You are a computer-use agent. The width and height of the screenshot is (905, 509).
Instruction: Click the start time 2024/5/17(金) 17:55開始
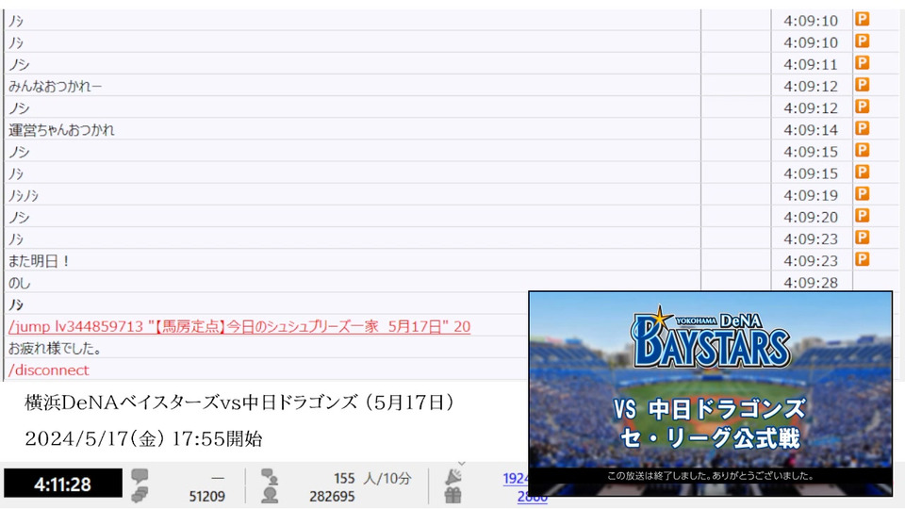pyautogui.click(x=143, y=438)
